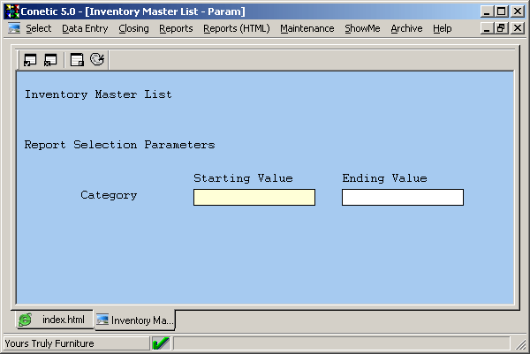The image size is (530, 354).
Task: Switch to the index.html tab
Action: [53, 320]
